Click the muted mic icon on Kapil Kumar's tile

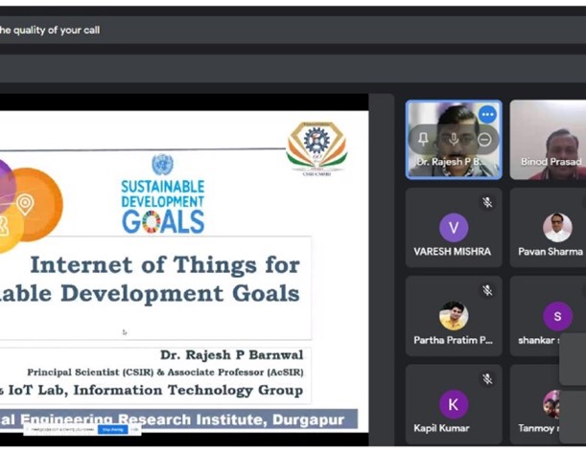click(487, 378)
